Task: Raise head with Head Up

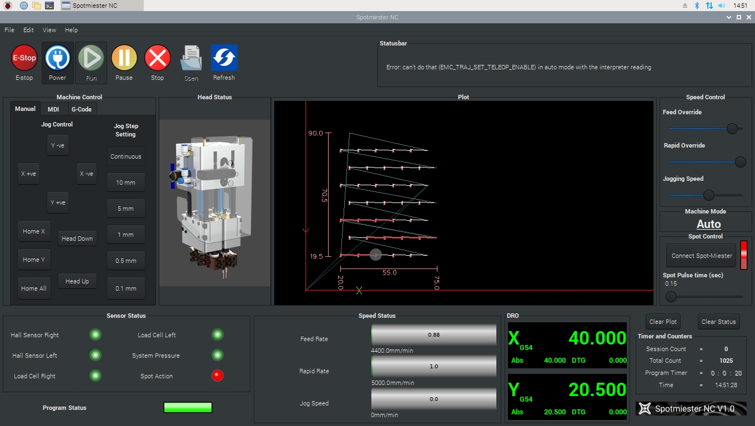Action: (77, 281)
